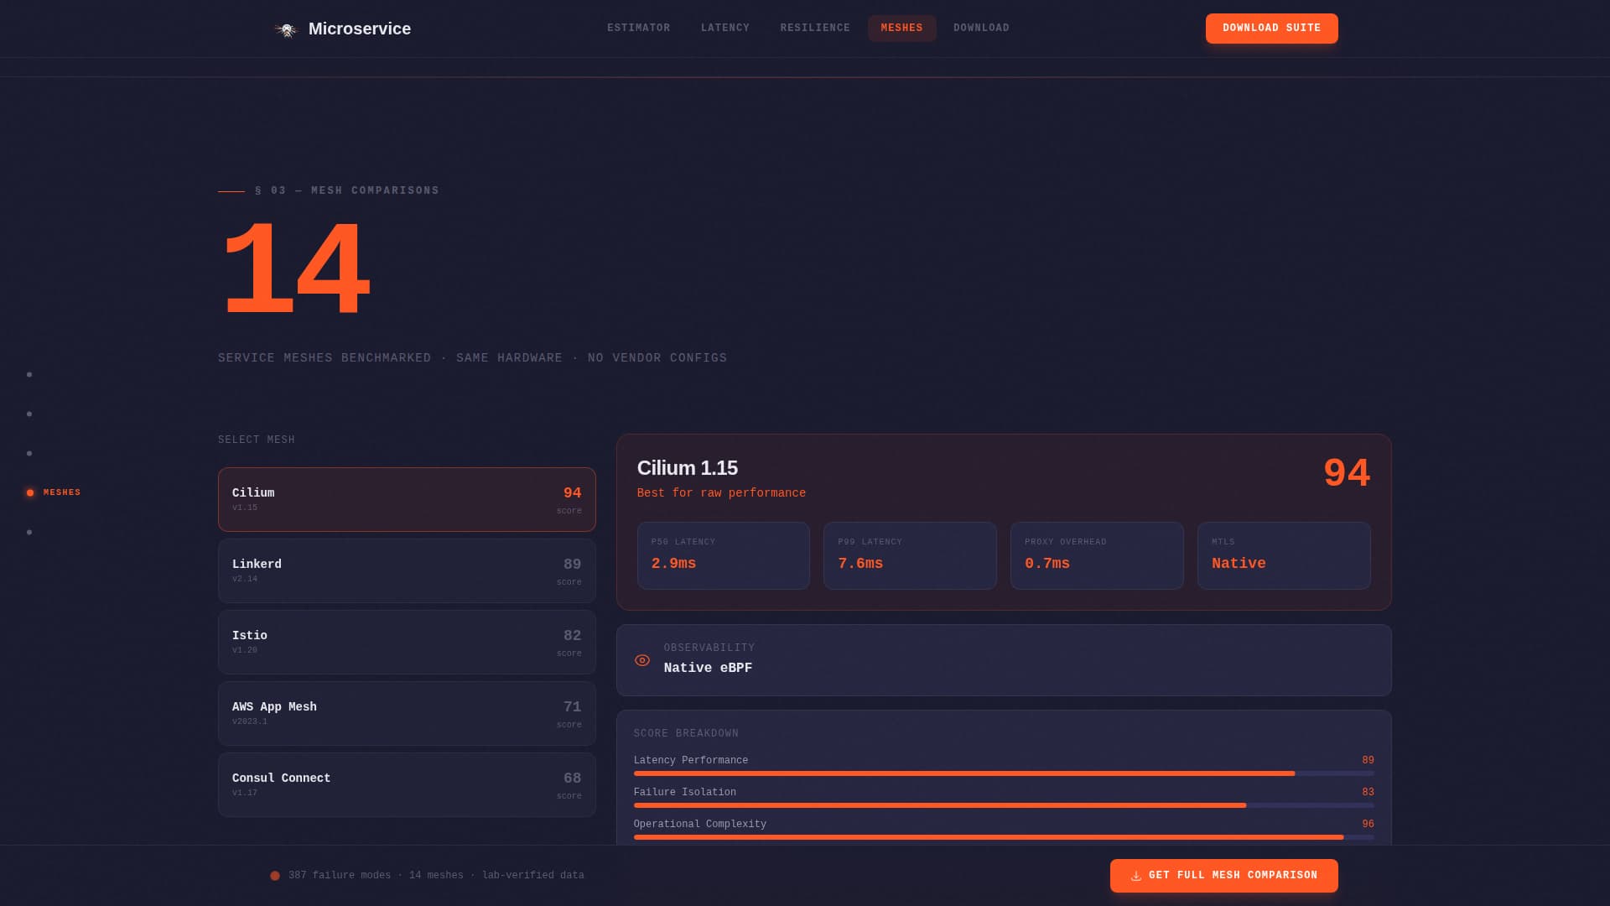The width and height of the screenshot is (1610, 906).
Task: Click the Failure Isolation score bar
Action: 1004,805
